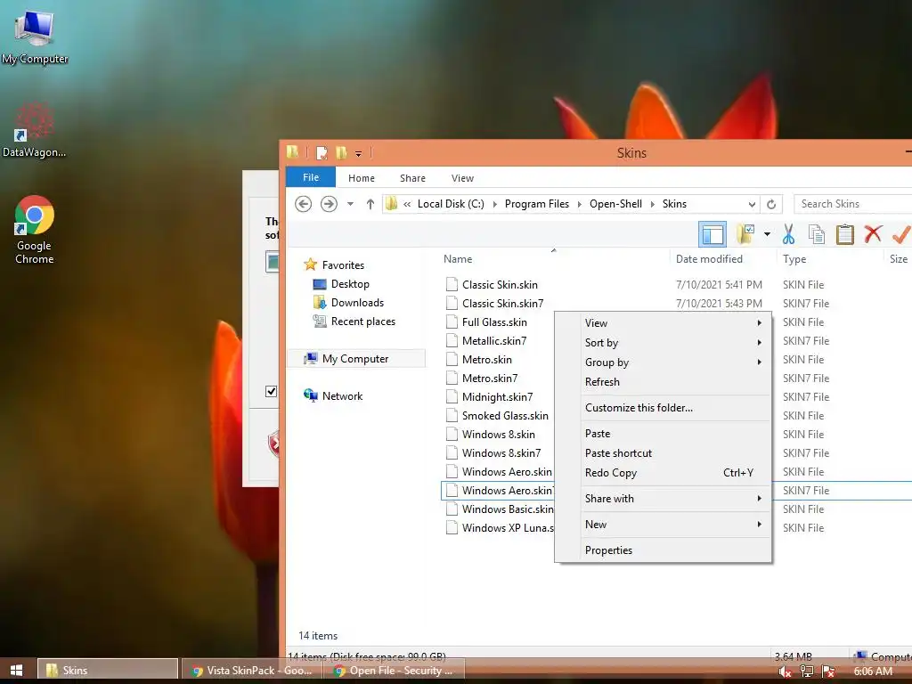This screenshot has height=684, width=912.
Task: Click the network tray icon
Action: [806, 672]
